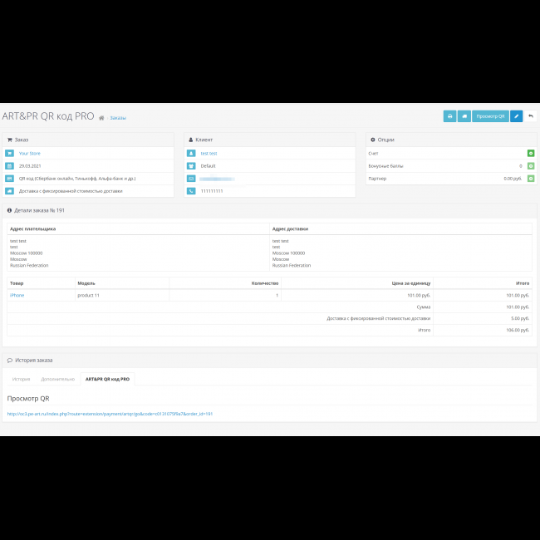Image resolution: width=540 pixels, height=540 pixels.
Task: Open the test test customer link
Action: click(209, 153)
